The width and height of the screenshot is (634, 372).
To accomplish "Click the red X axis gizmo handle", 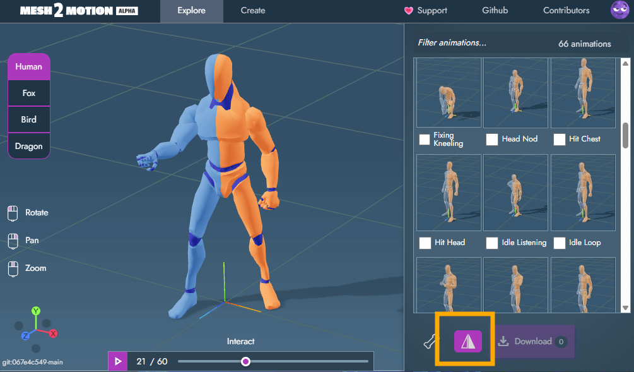I will (54, 333).
